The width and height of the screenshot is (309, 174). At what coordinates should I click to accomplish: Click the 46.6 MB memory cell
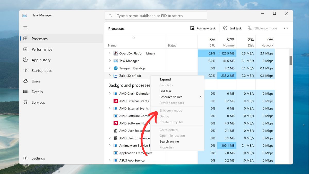click(227, 61)
